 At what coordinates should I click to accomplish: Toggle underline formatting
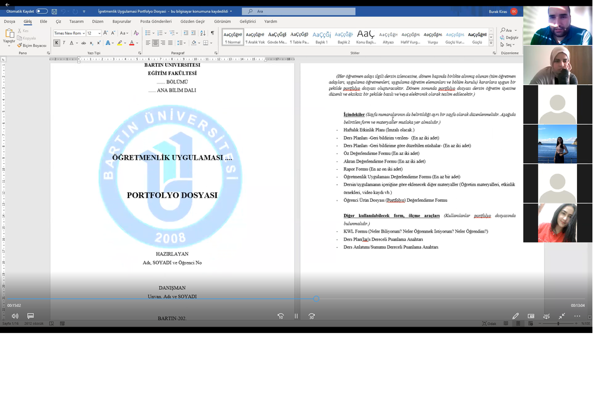coord(72,43)
